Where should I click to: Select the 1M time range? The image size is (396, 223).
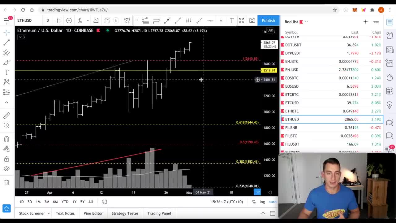click(x=38, y=202)
